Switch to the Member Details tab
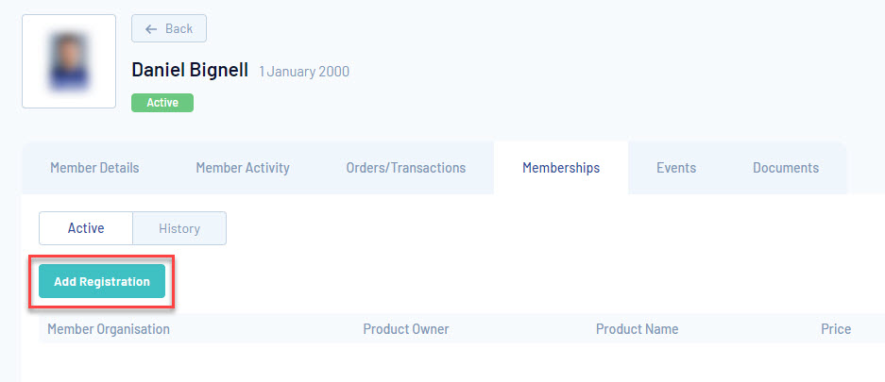 [x=94, y=168]
